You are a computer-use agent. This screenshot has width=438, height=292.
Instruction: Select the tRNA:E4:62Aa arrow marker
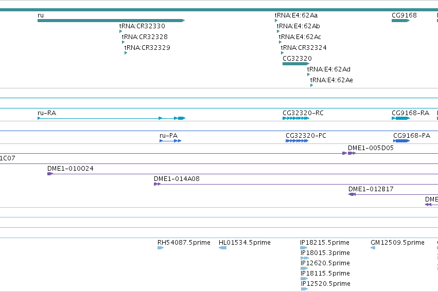(276, 21)
